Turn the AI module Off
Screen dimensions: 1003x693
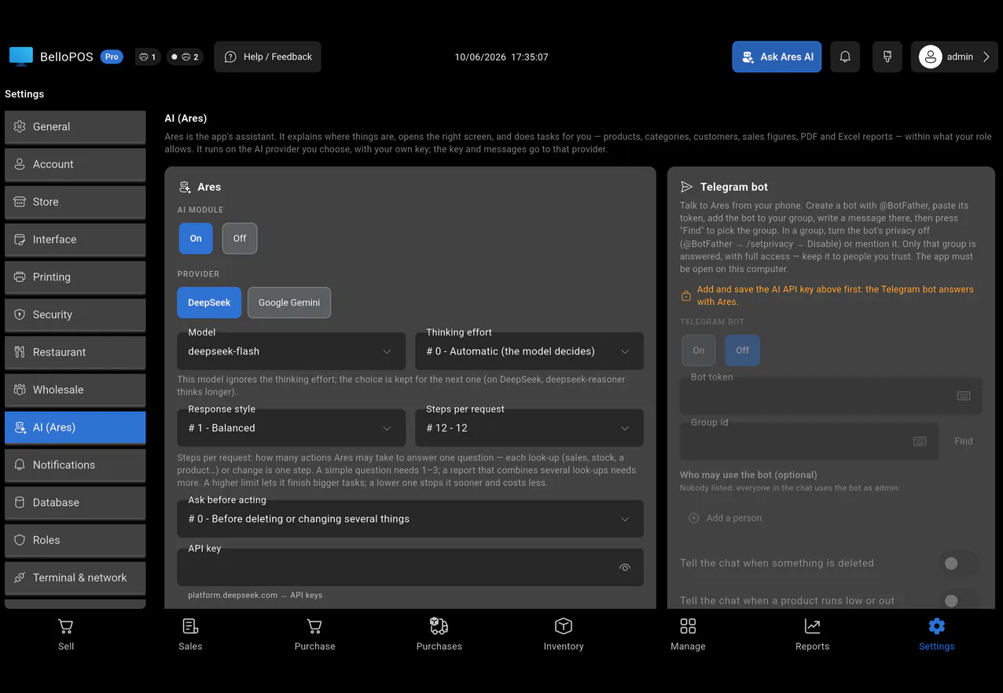point(240,238)
